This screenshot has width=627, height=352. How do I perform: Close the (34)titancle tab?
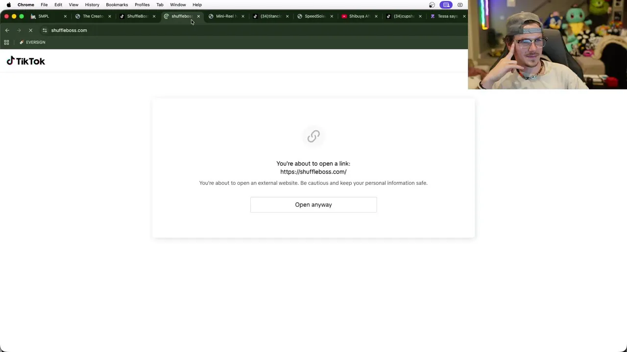pos(287,16)
